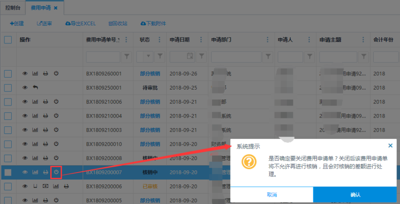Open calendar picker in 申请日期 filter
This screenshot has height=204, width=400.
tap(190, 56)
